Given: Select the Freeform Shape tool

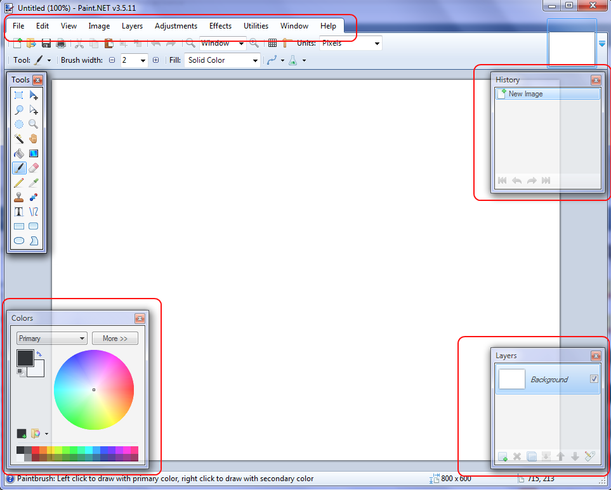Looking at the screenshot, I should 34,240.
